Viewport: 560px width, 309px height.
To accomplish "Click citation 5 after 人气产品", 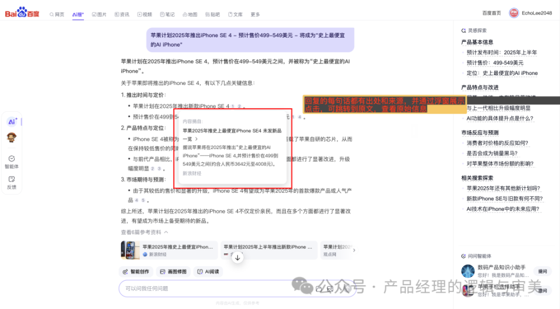I will 143,200.
